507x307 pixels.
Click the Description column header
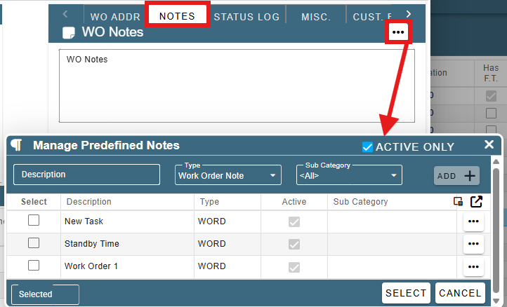[127, 202]
